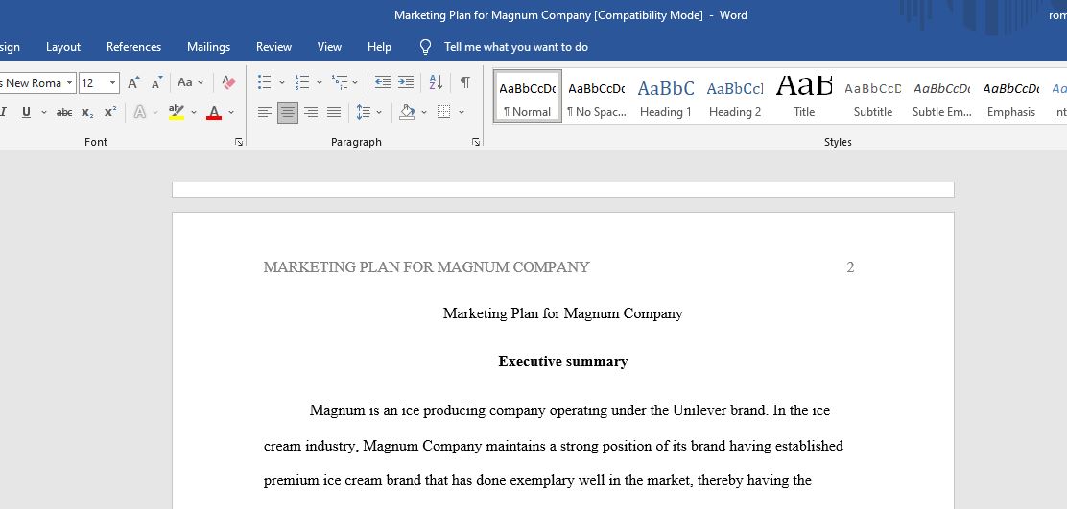1067x509 pixels.
Task: Apply the Subtitle style
Action: (x=873, y=96)
